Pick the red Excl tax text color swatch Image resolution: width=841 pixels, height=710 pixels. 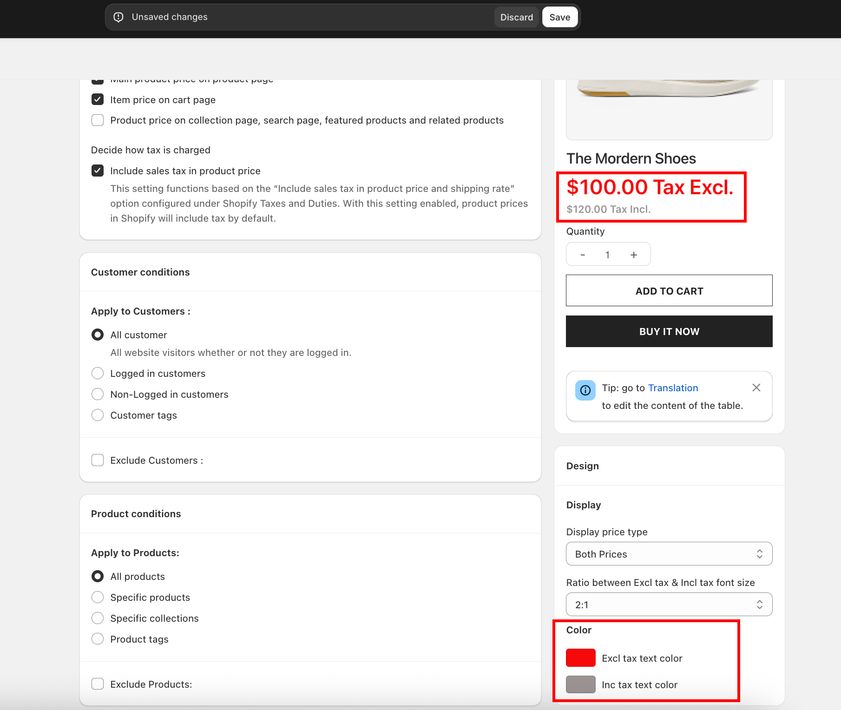580,658
